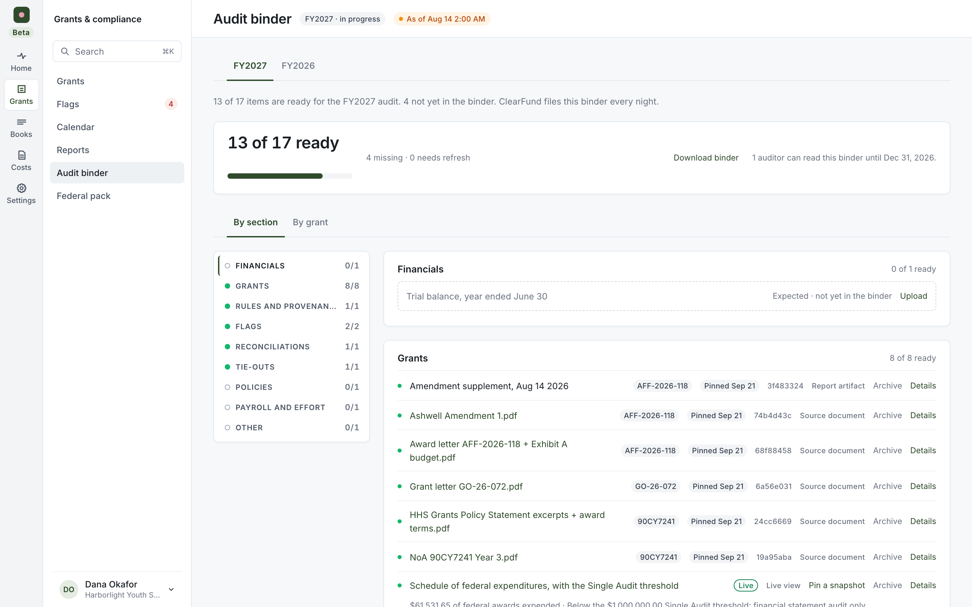Focus the Search input field
Viewport: 972px width, 607px height.
(117, 51)
